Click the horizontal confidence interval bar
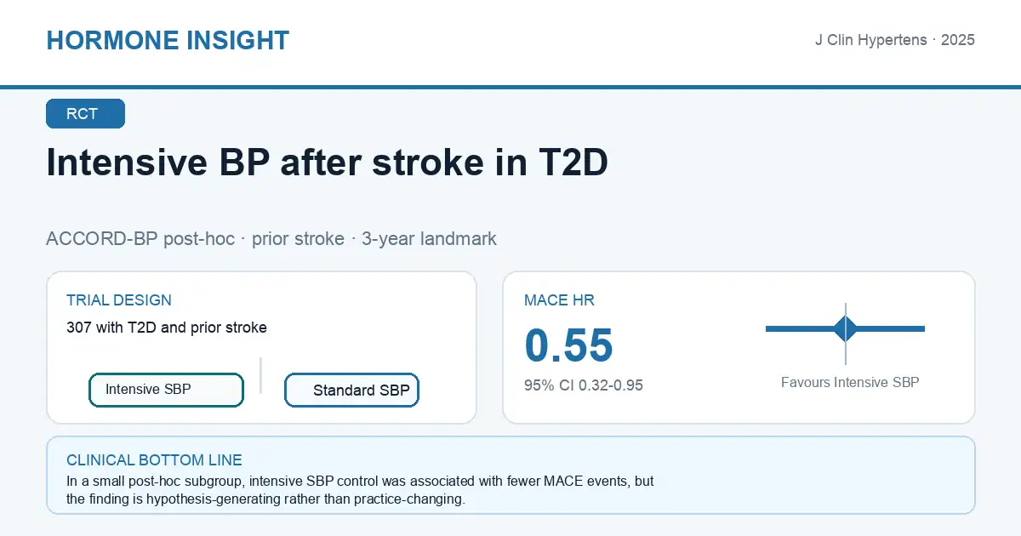The image size is (1021, 536). [x=845, y=328]
